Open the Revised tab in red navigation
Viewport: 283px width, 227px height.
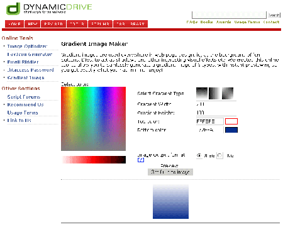point(53,24)
